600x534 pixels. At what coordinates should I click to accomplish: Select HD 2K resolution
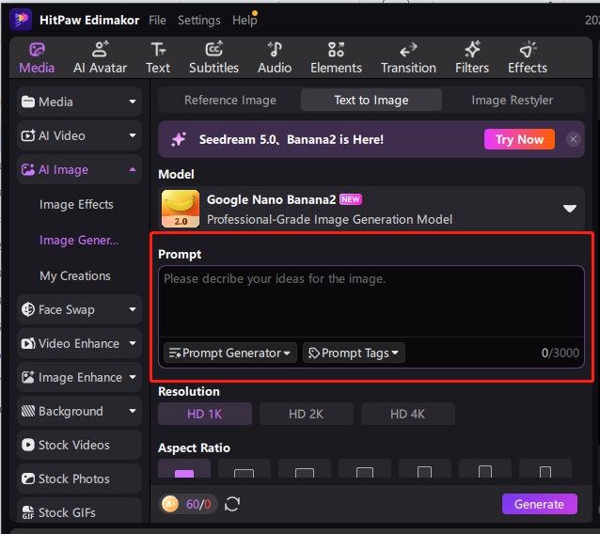pyautogui.click(x=307, y=415)
